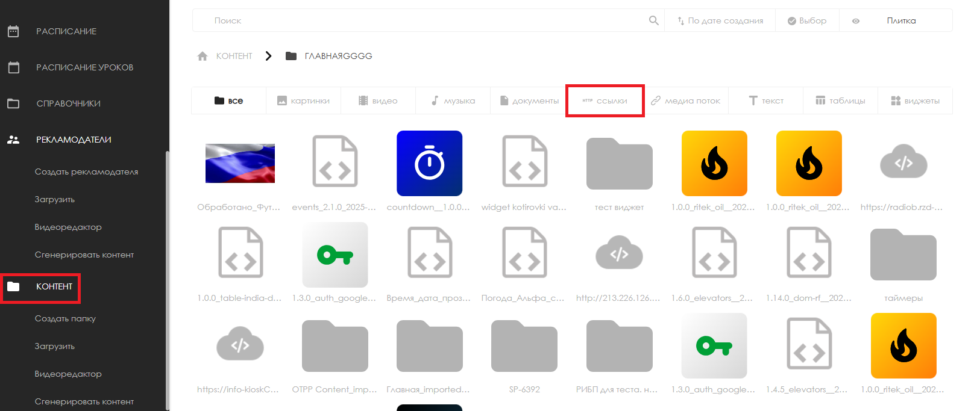Open the 1.3.0_auth_google key widget

[x=335, y=255]
